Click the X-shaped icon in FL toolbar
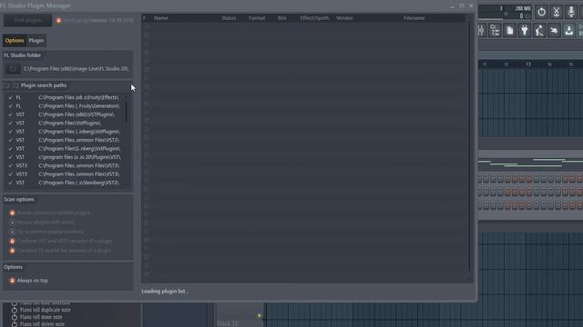This screenshot has height=327, width=583. pos(557,12)
